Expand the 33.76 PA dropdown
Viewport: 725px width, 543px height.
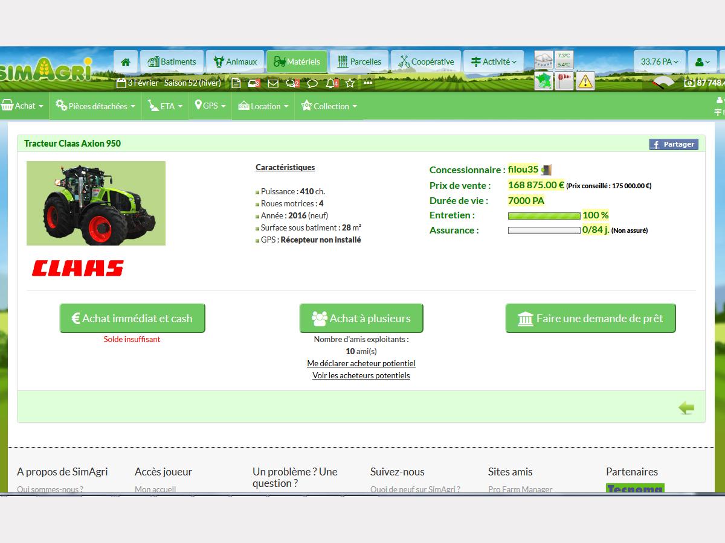tap(659, 62)
